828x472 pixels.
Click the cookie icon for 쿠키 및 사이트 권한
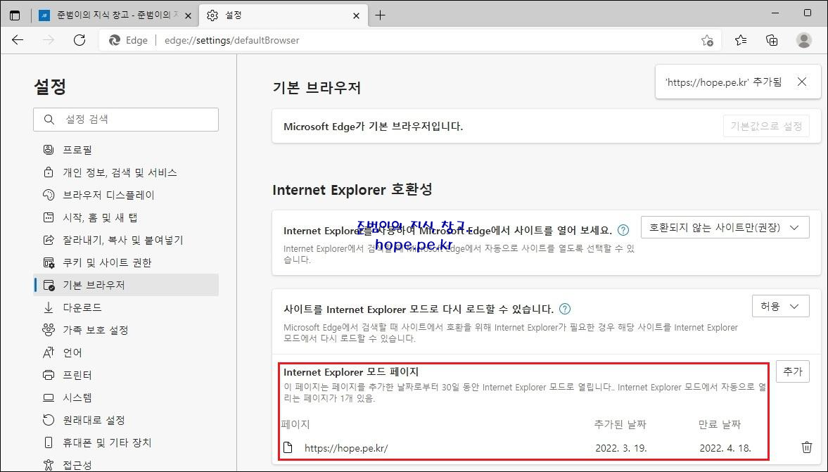(x=49, y=262)
